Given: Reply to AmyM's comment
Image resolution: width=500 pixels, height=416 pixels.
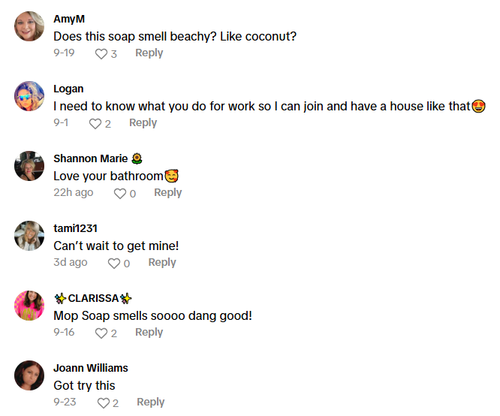Looking at the screenshot, I should (149, 53).
